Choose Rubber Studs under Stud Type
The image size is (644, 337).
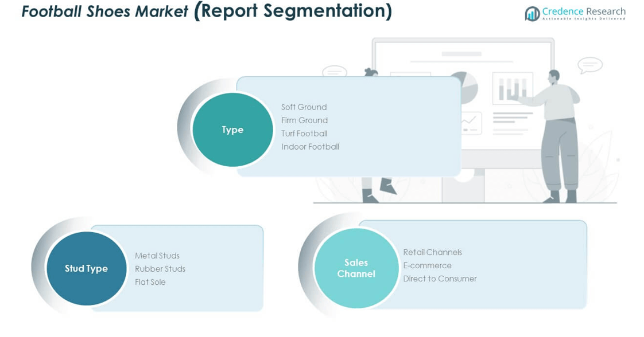pyautogui.click(x=160, y=269)
